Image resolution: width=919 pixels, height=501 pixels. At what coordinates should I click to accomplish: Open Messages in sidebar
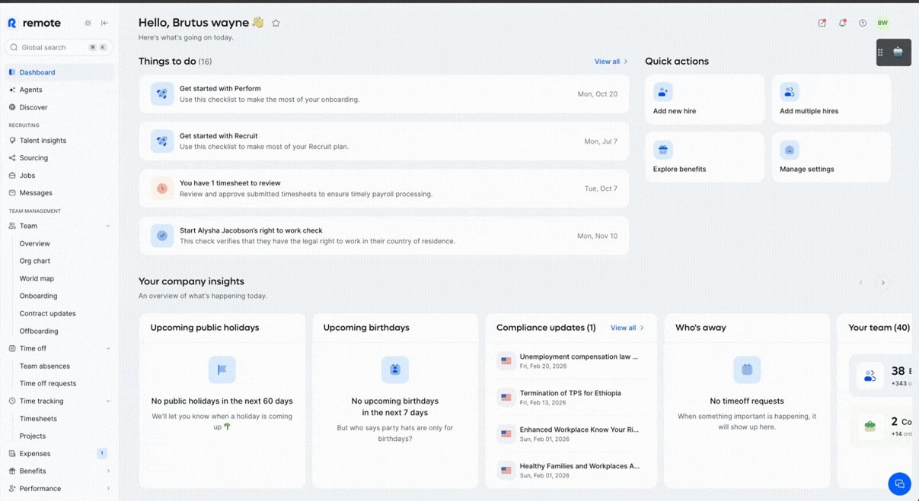[59, 193]
